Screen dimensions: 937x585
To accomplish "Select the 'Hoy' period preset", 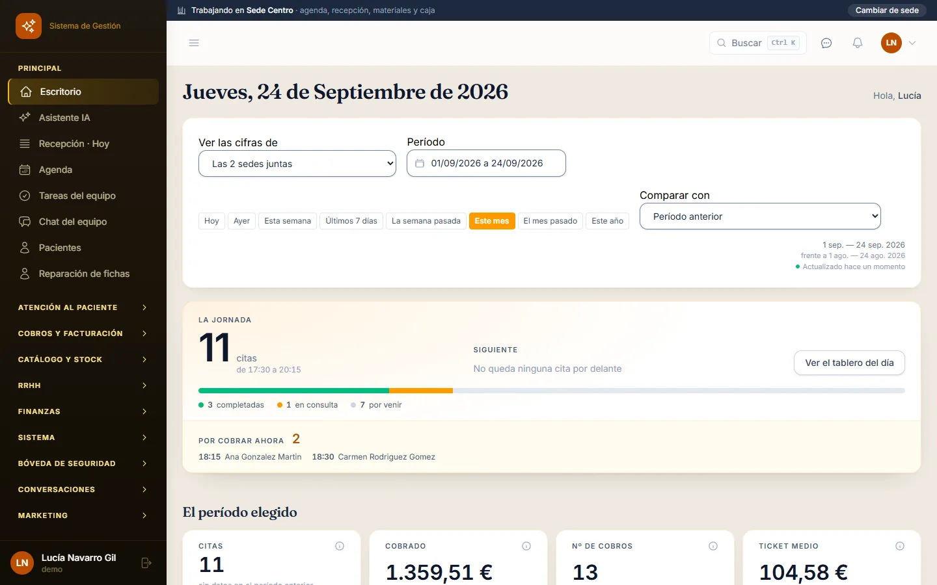I will [211, 221].
